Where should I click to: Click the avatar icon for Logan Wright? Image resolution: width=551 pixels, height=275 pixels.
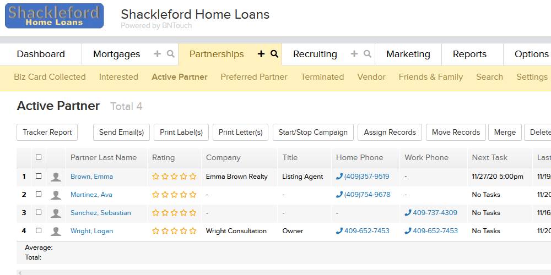tap(56, 231)
